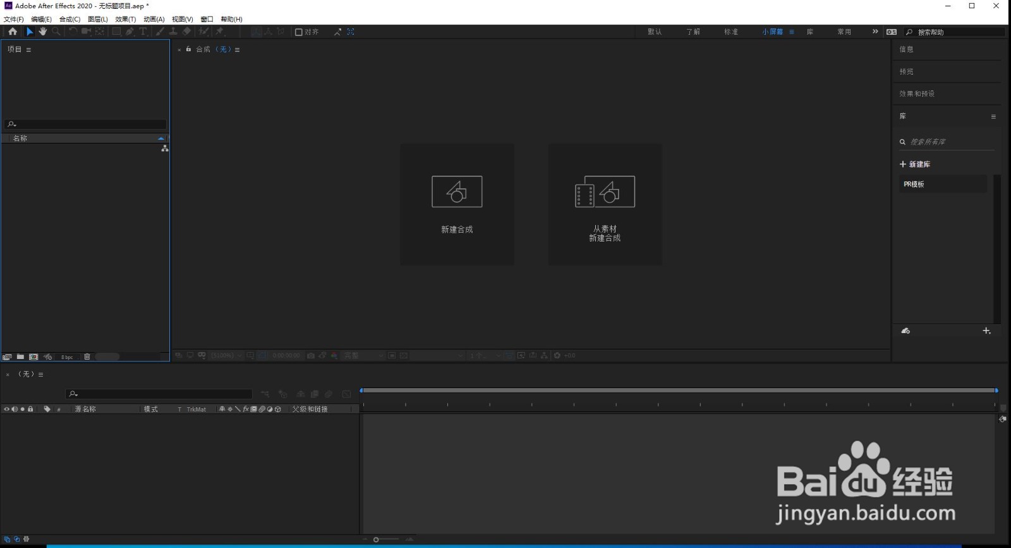
Task: Click the 搜索所有库 library search field
Action: click(946, 142)
